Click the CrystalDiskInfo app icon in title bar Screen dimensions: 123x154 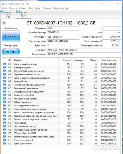tap(3, 4)
